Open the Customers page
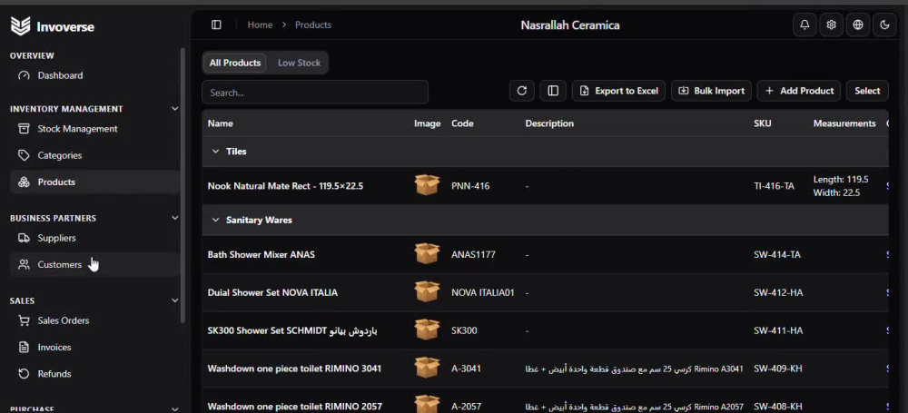Viewport: 908px width, 413px height. pyautogui.click(x=94, y=265)
